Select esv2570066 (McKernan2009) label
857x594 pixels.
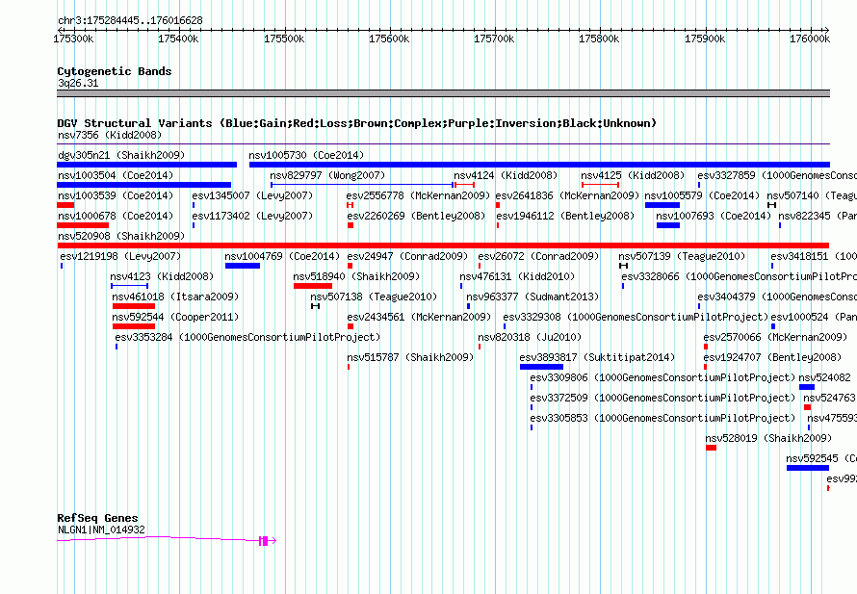pos(775,337)
